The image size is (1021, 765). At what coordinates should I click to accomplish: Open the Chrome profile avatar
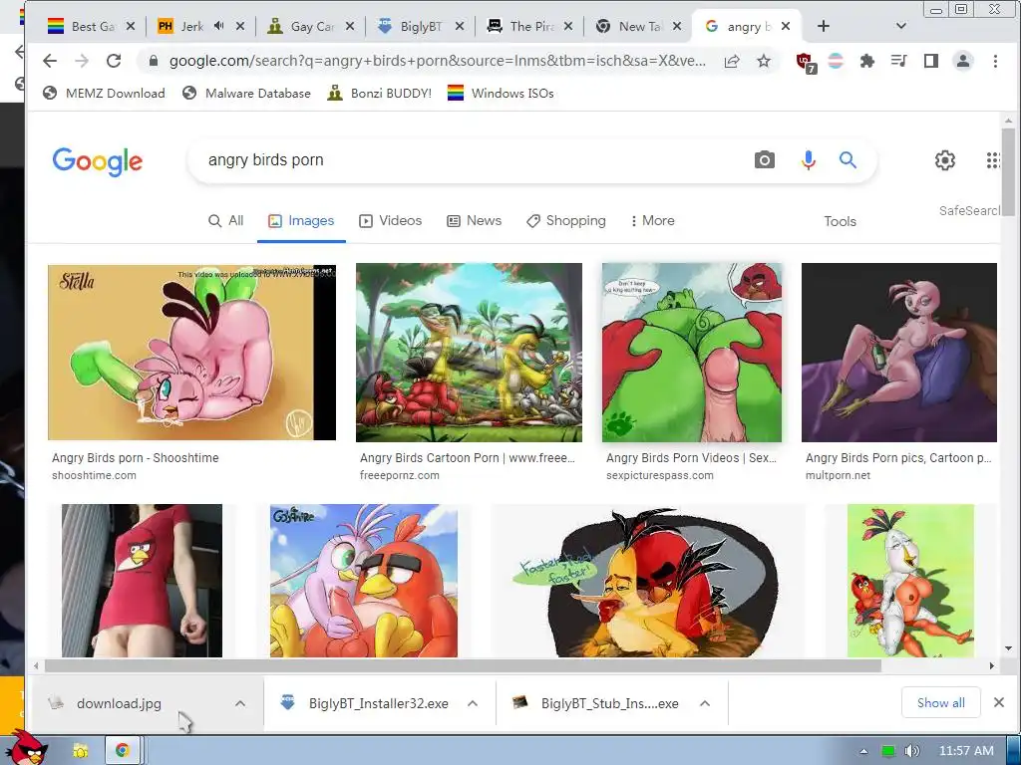(x=963, y=61)
